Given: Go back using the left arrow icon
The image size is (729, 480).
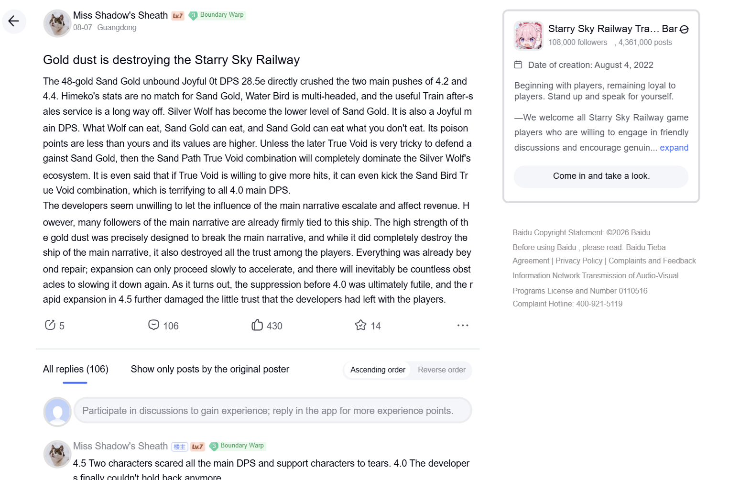Looking at the screenshot, I should click(14, 21).
